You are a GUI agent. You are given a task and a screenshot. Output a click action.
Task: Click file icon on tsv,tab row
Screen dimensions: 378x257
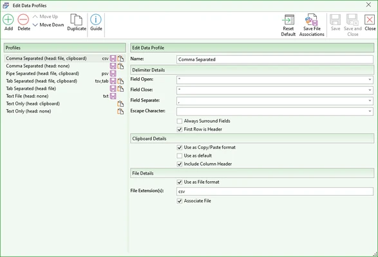coord(113,81)
